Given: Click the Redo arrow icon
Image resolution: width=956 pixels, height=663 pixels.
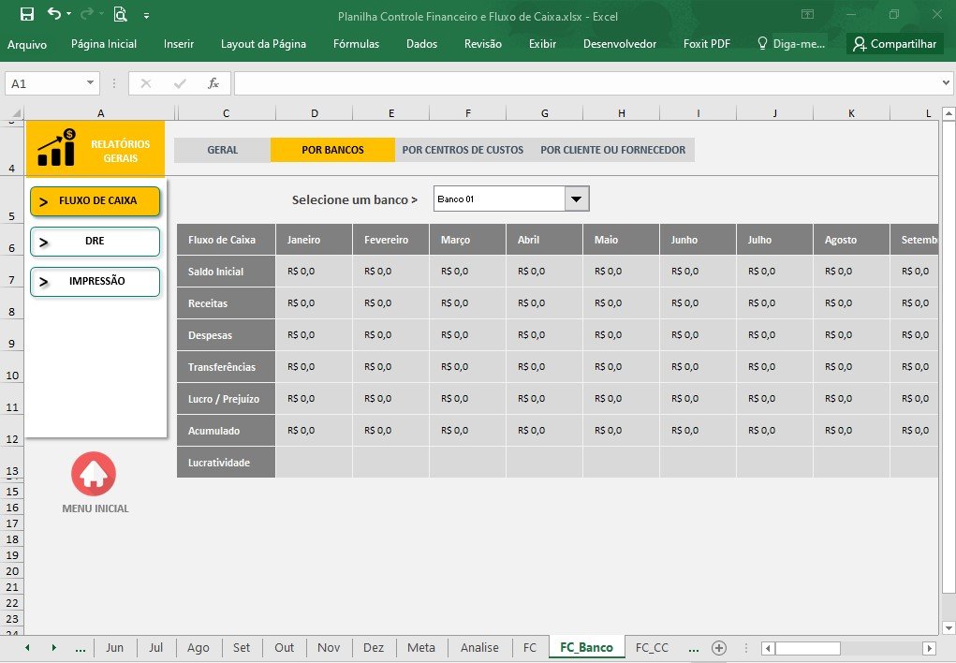Looking at the screenshot, I should [87, 14].
